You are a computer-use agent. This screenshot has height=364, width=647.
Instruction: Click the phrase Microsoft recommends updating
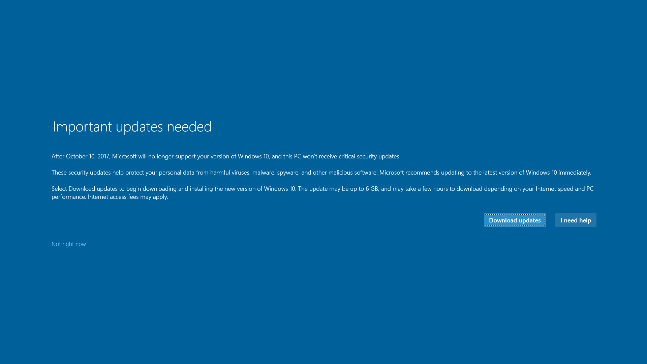(422, 173)
